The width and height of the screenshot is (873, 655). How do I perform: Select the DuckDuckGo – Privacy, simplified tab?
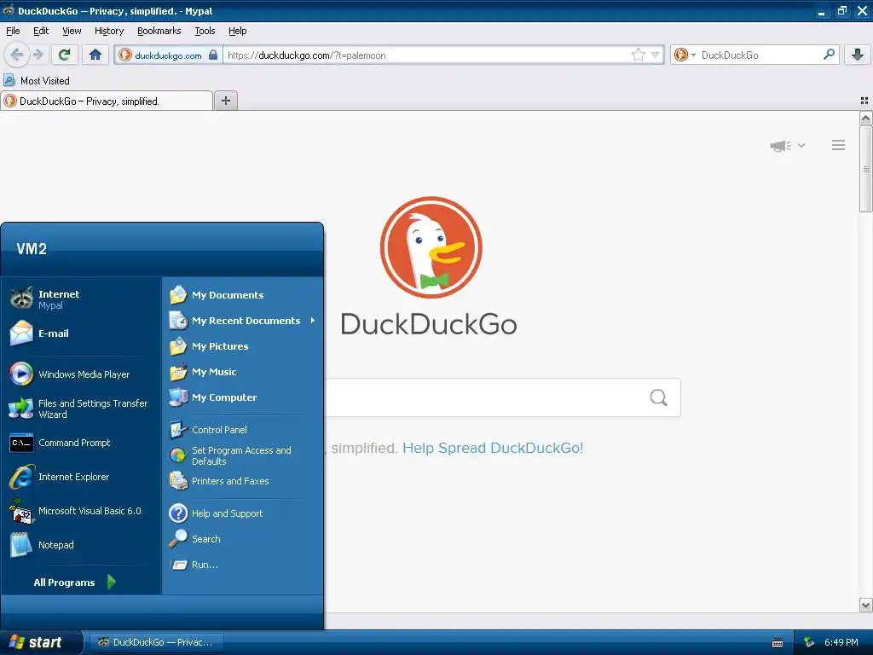tap(107, 101)
